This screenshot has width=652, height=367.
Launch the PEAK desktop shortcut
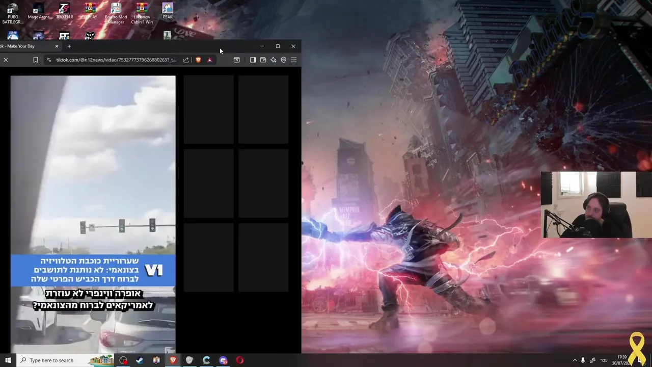[x=168, y=11]
